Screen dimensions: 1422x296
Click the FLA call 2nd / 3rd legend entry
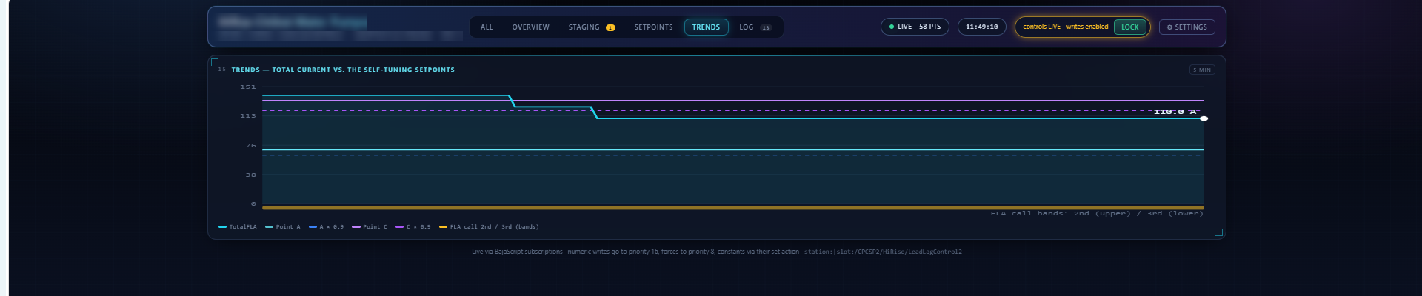tap(489, 227)
